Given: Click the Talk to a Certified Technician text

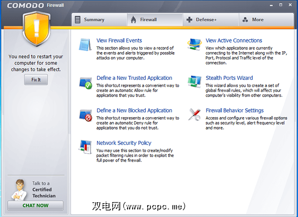Looking at the screenshot, I should coord(44,190).
